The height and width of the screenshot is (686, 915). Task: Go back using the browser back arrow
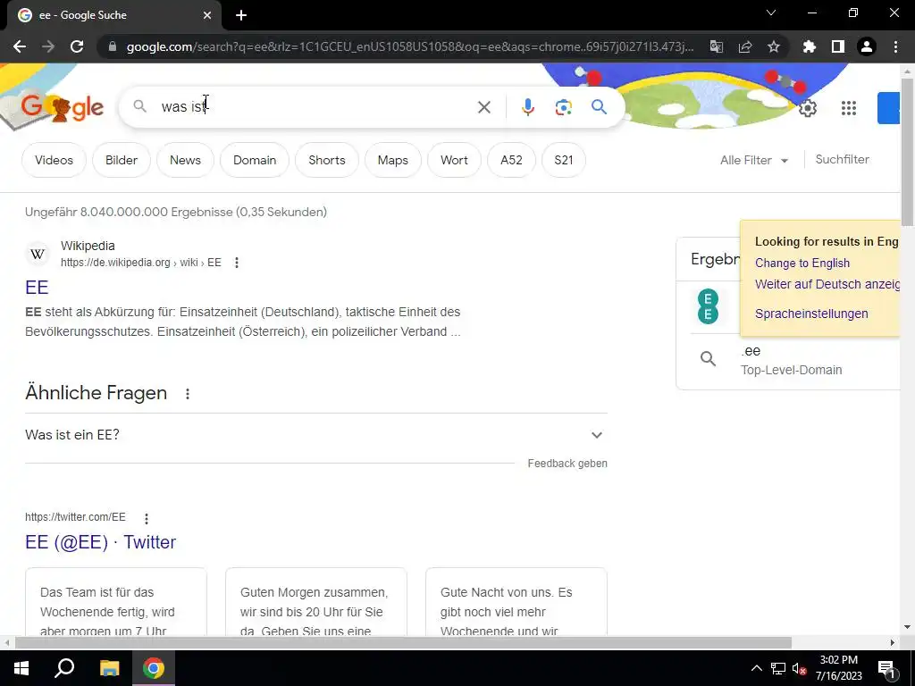[20, 46]
